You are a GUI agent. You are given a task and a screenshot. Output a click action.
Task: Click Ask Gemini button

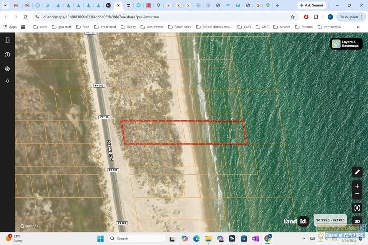point(312,5)
